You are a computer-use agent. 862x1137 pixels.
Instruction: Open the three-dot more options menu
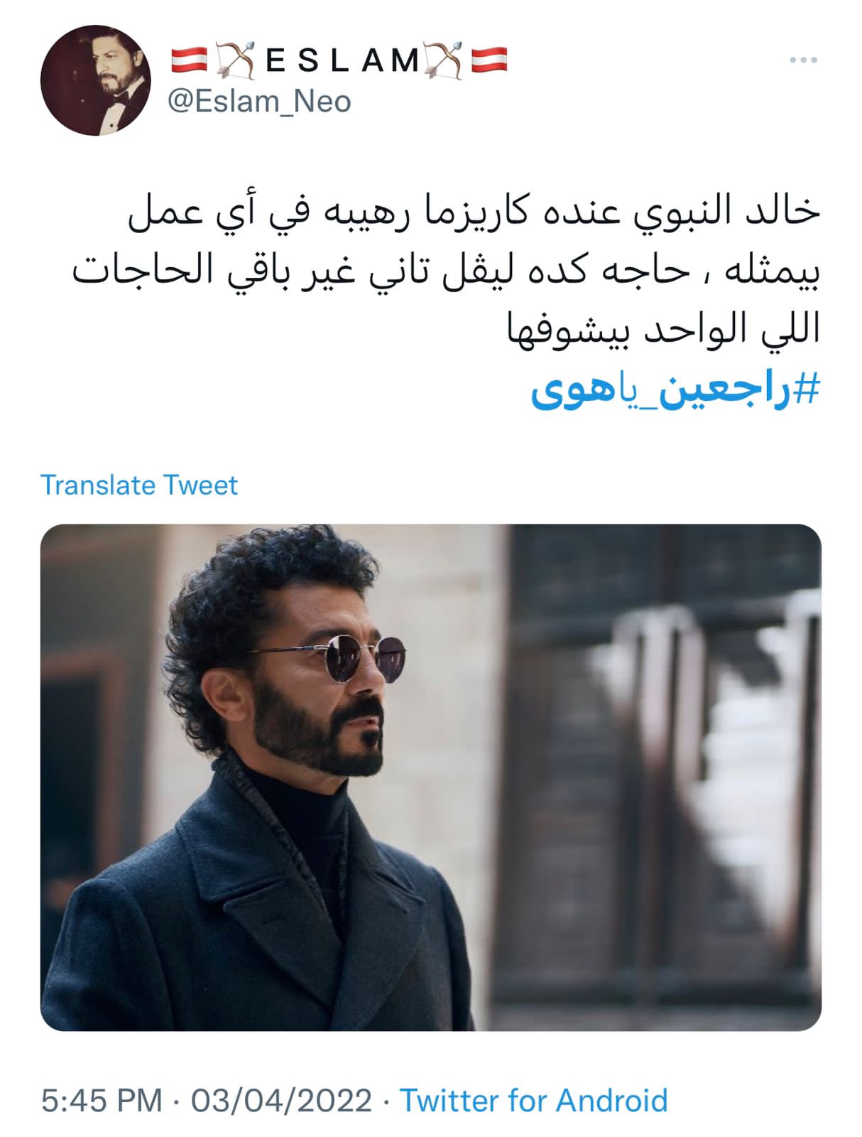coord(803,60)
